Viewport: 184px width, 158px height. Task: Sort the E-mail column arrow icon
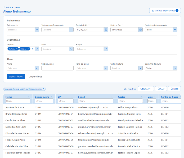tap(112, 97)
